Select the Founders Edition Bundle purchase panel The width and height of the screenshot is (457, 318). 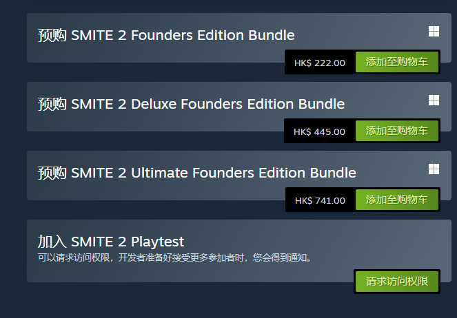pos(239,38)
